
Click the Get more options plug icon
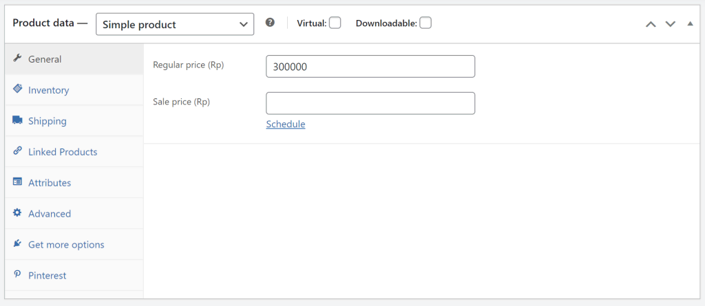[x=17, y=244]
